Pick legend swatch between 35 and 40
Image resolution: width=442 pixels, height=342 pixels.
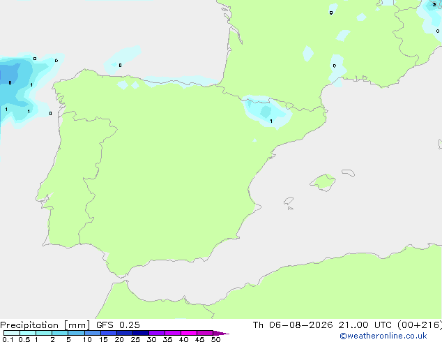pyautogui.click(x=172, y=333)
